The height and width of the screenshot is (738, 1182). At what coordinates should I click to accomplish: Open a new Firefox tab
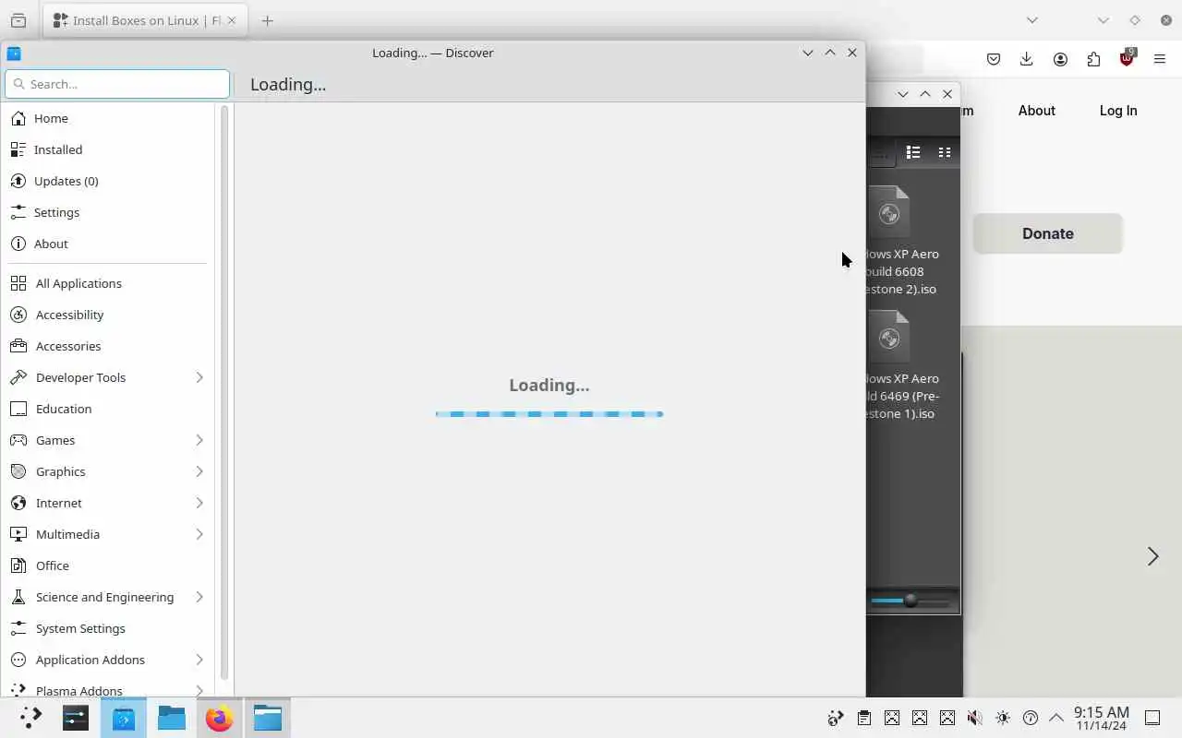click(x=268, y=20)
